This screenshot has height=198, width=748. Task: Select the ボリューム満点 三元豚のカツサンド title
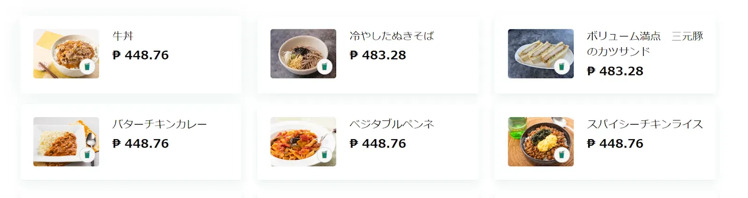[x=645, y=43]
